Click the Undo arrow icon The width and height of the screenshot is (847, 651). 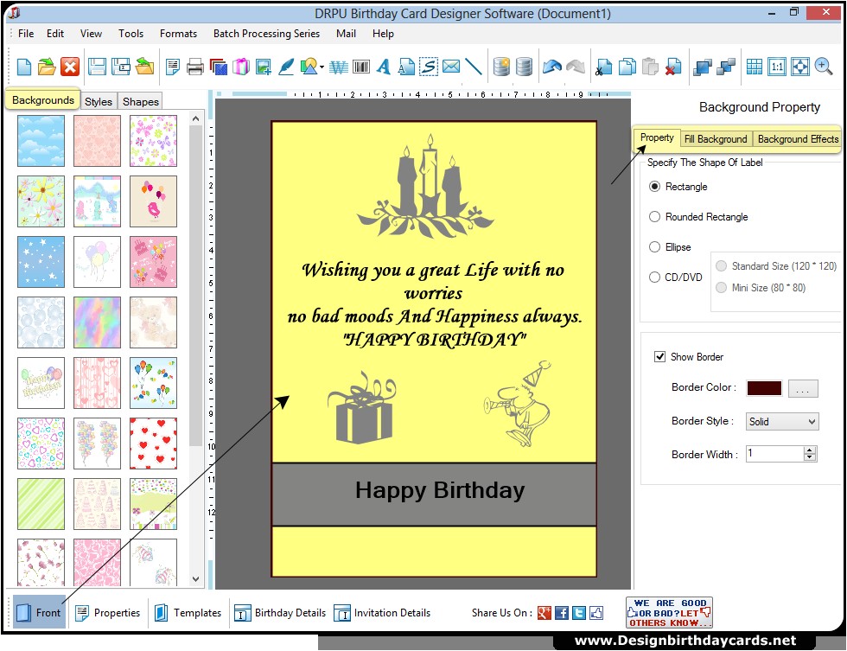click(x=552, y=67)
